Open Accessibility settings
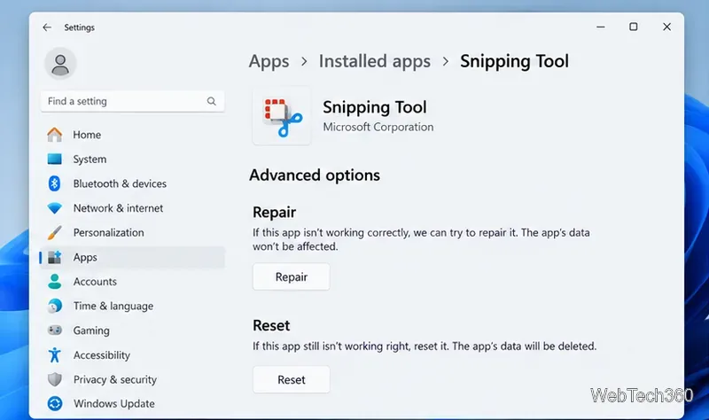709x420 pixels. pos(132,355)
